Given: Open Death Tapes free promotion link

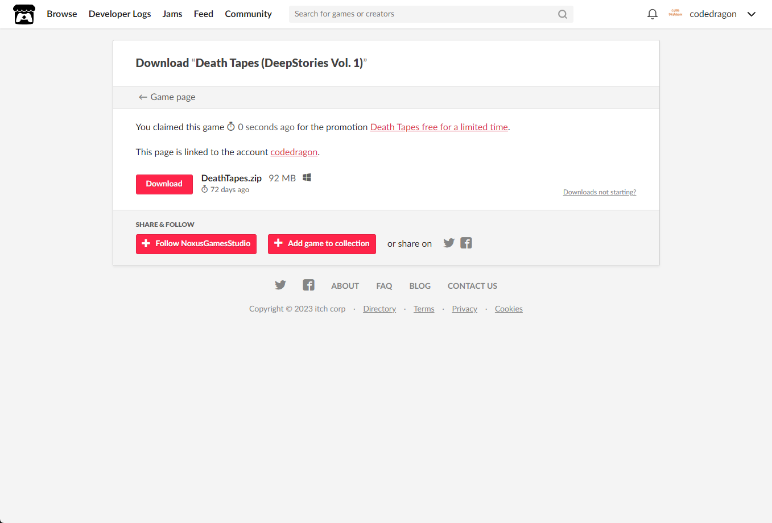Looking at the screenshot, I should tap(439, 127).
